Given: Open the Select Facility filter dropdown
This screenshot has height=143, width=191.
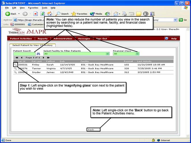Looking at the screenshot, I should coord(89,54).
